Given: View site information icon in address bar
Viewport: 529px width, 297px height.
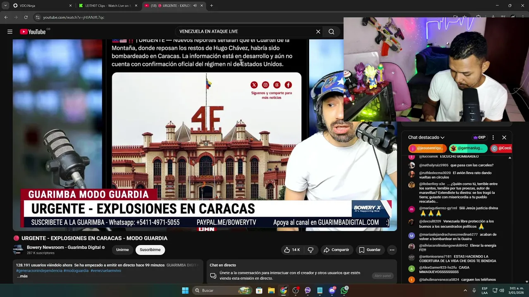Looking at the screenshot, I should coord(38,17).
